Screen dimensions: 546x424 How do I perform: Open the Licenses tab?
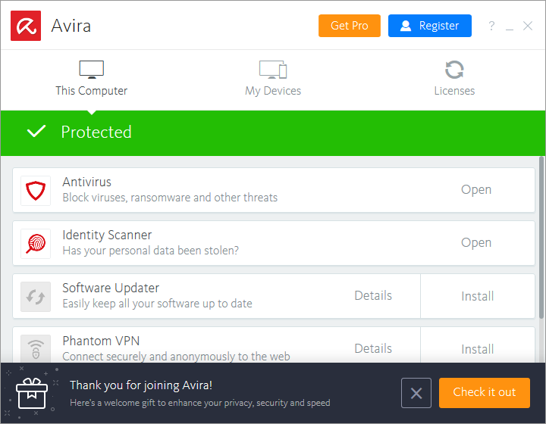pyautogui.click(x=454, y=79)
